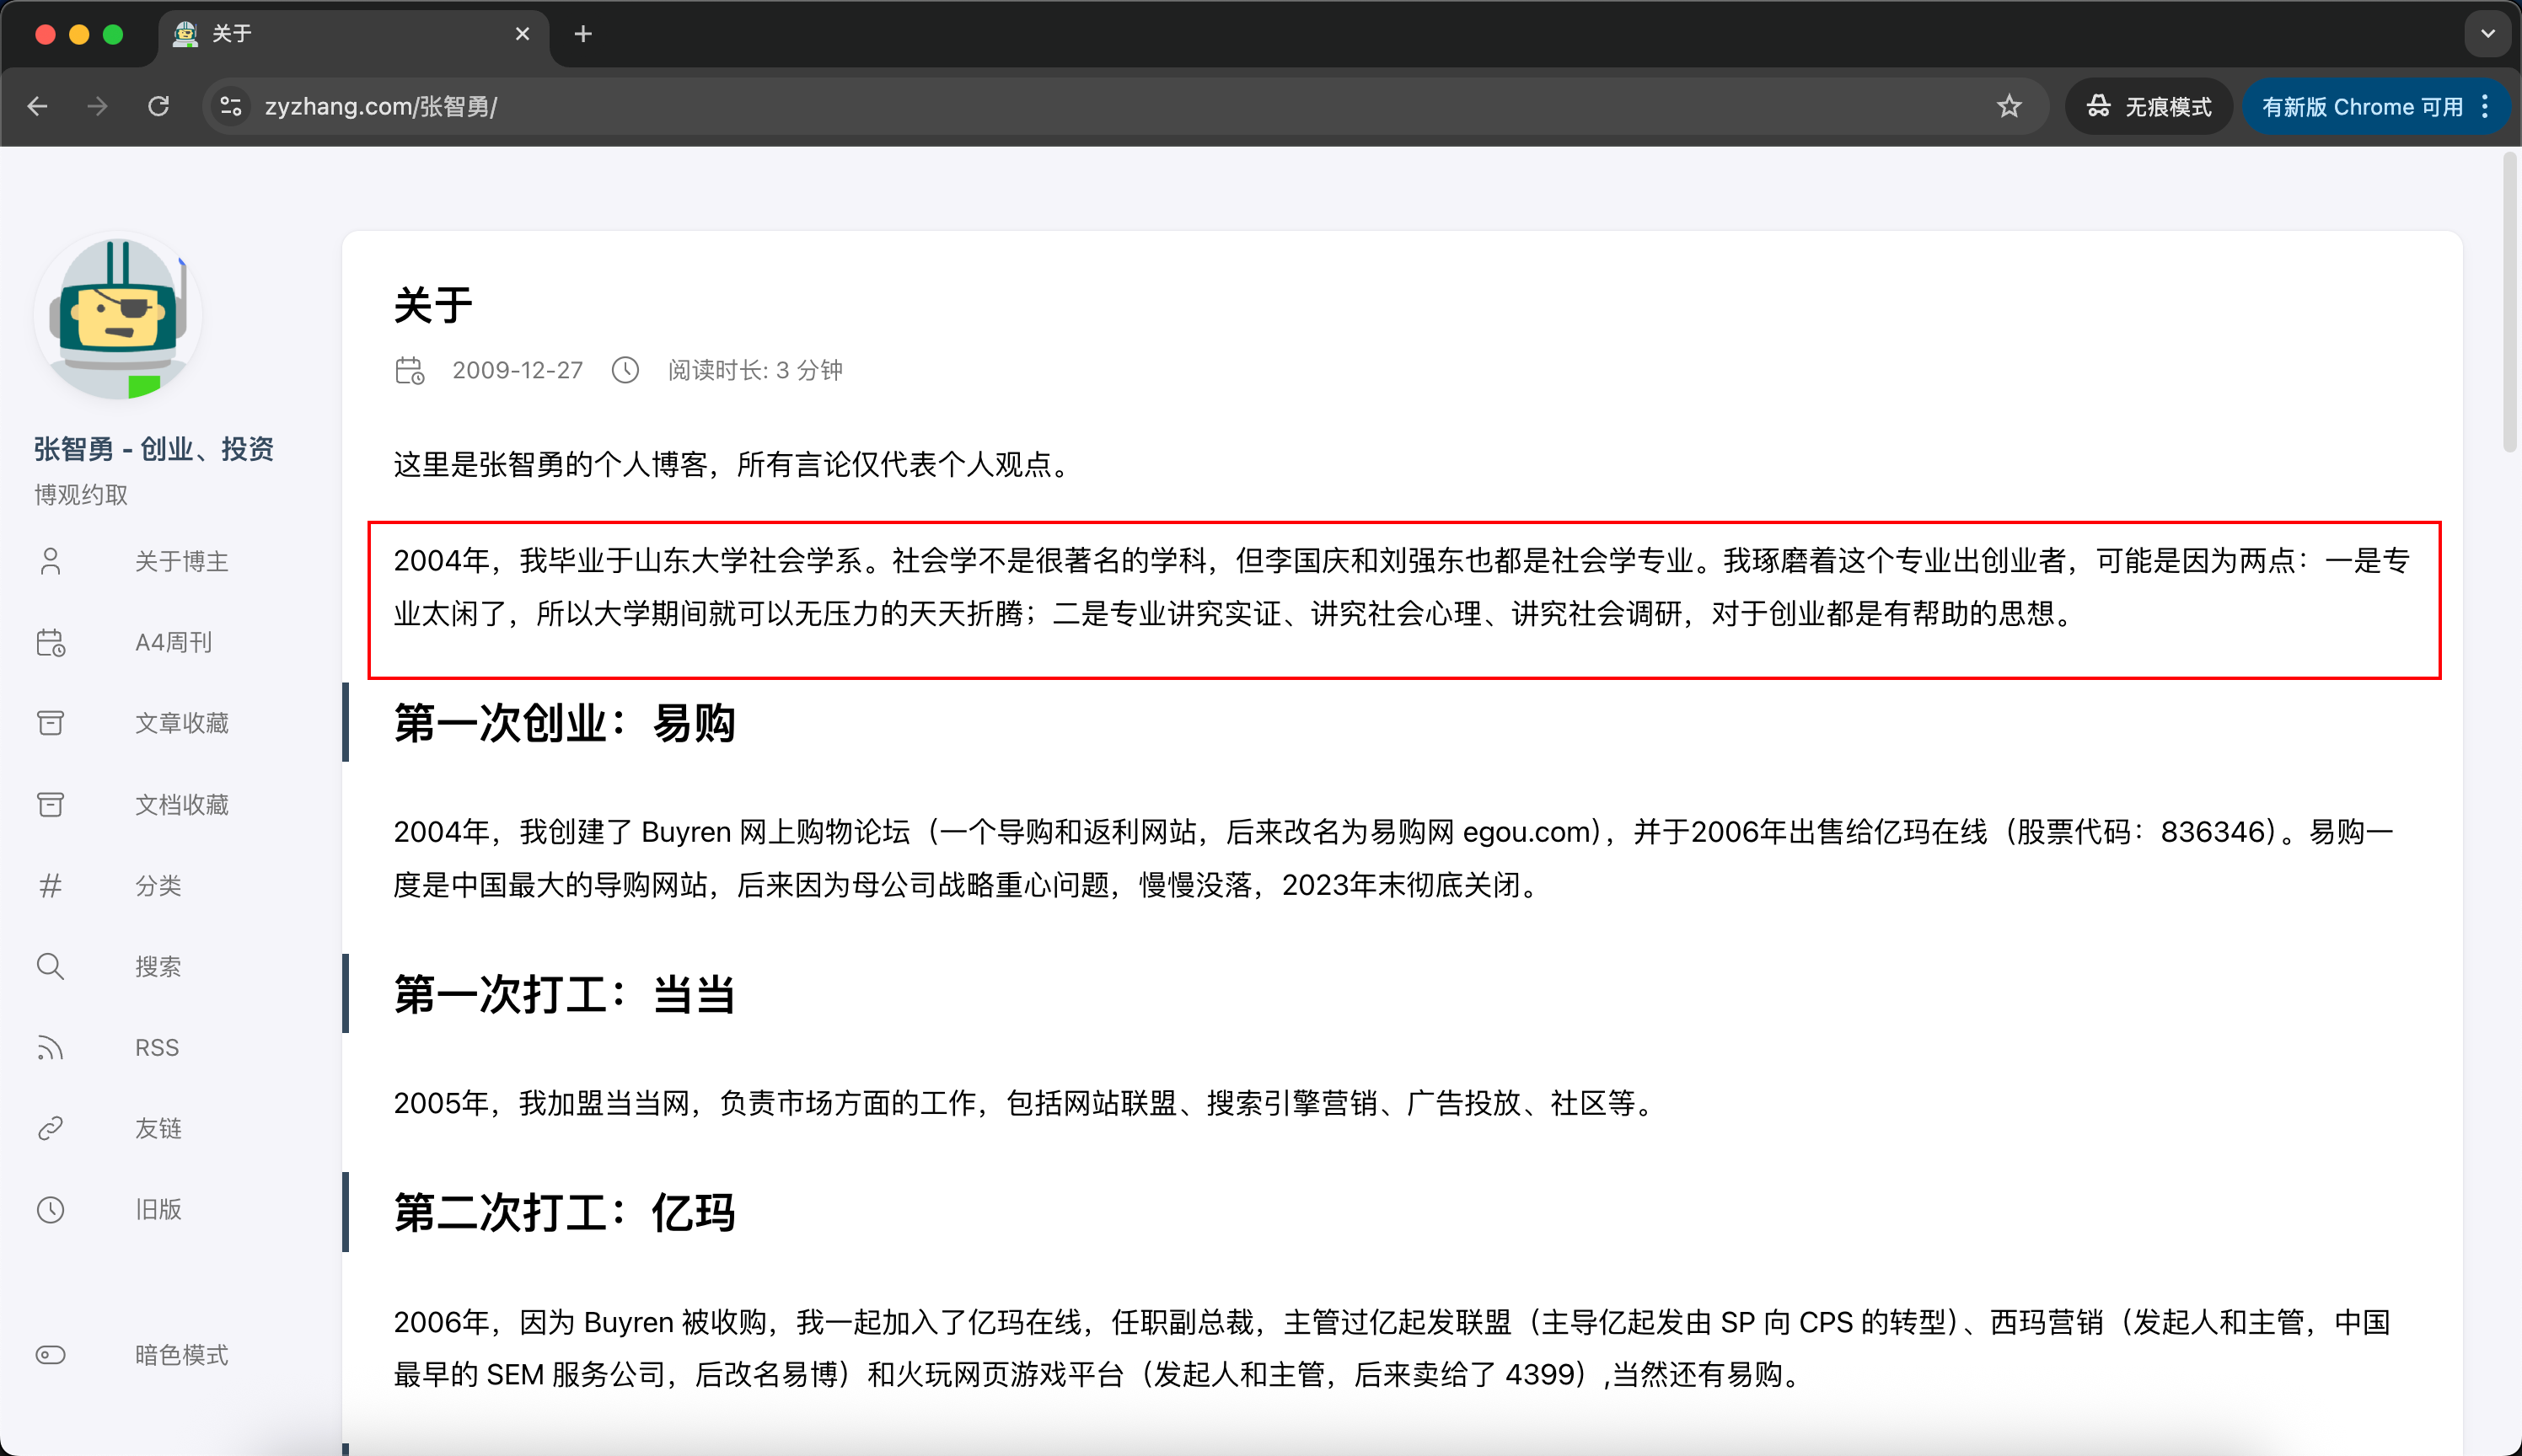Screen dimensions: 2522x1456
Task: Click the page vertical scrollbar thumb
Action: pos(2509,300)
